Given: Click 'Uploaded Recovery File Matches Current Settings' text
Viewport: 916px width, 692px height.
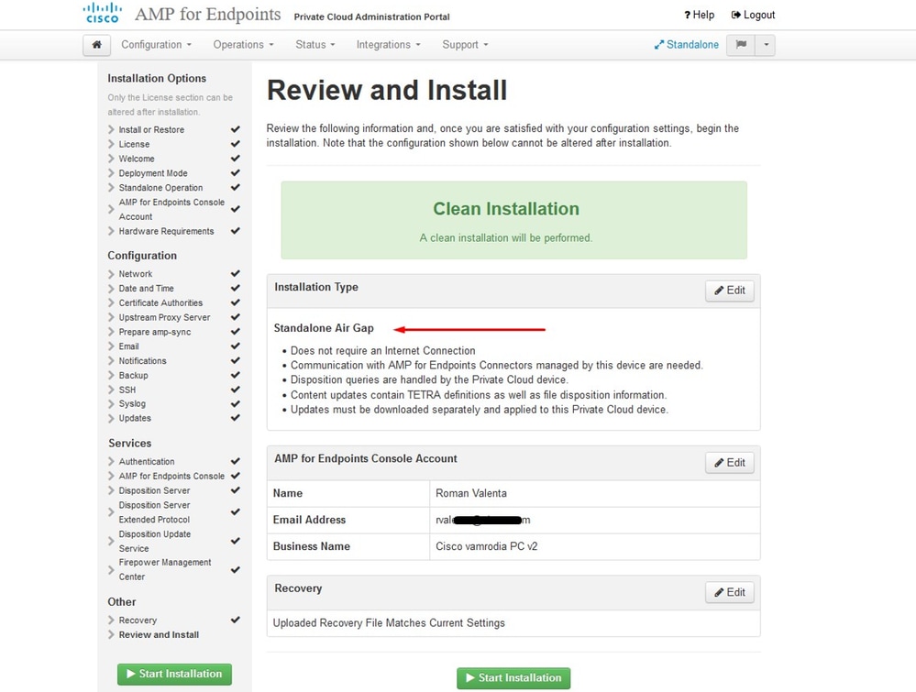Looking at the screenshot, I should pos(389,623).
